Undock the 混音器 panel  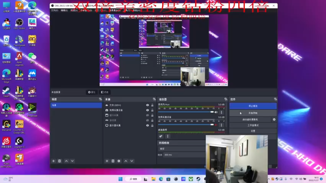(226, 99)
